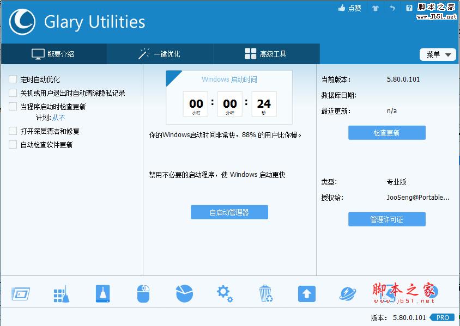The height and width of the screenshot is (326, 460).
Task: Click the Windows 启动时间 card title
Action: 229,79
